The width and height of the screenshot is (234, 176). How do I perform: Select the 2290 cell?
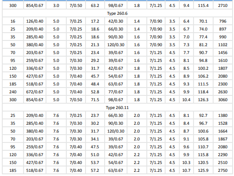[x=223, y=155]
